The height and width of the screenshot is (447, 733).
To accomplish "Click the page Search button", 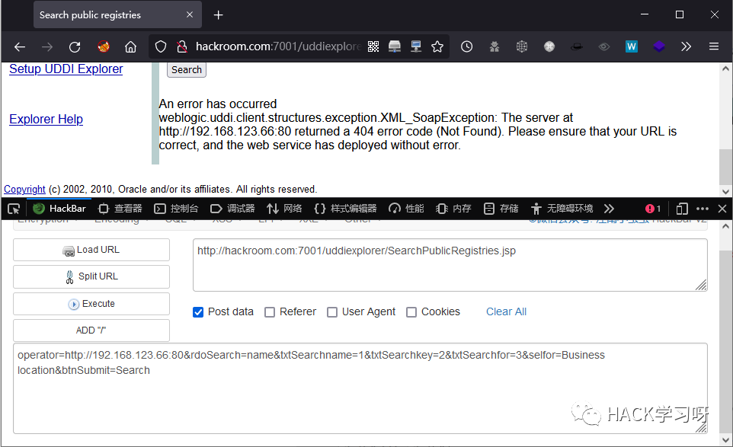I will click(x=187, y=69).
